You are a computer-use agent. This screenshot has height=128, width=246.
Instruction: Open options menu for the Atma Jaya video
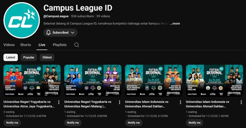click(x=59, y=102)
